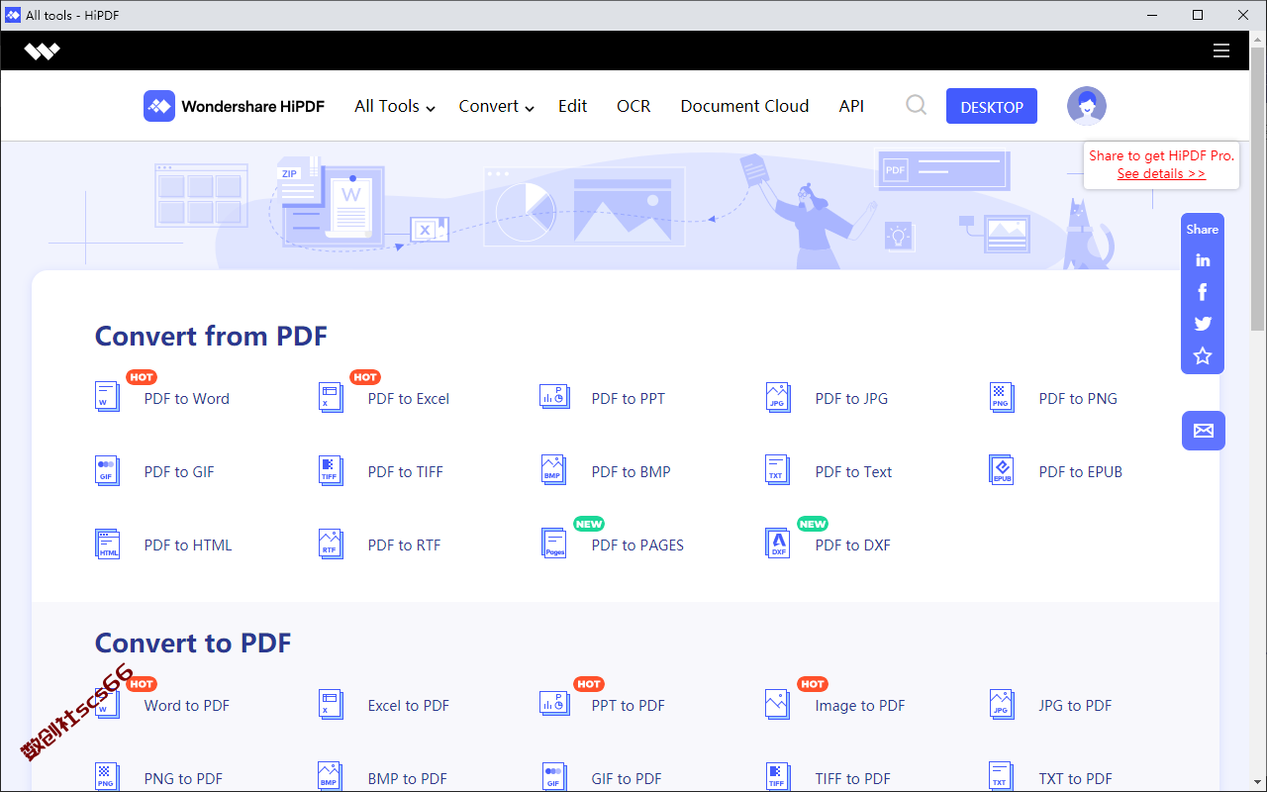Viewport: 1267px width, 792px height.
Task: Click the PDF to BMP icon
Action: 554,471
